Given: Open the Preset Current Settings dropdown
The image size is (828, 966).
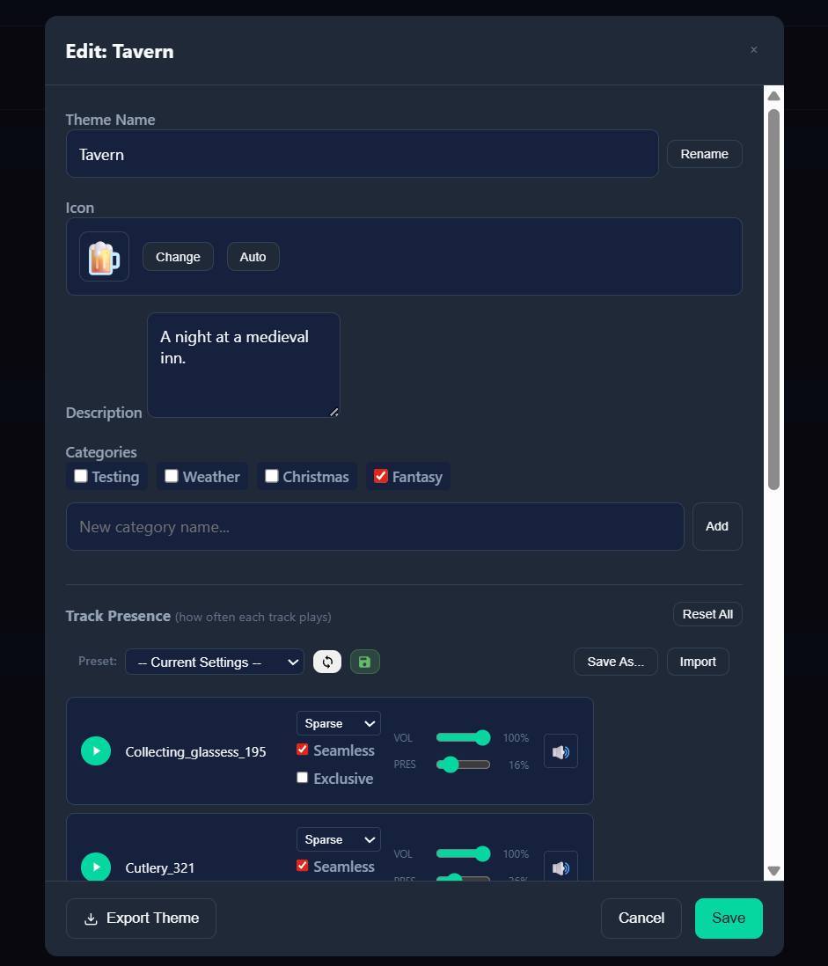Looking at the screenshot, I should coord(215,662).
